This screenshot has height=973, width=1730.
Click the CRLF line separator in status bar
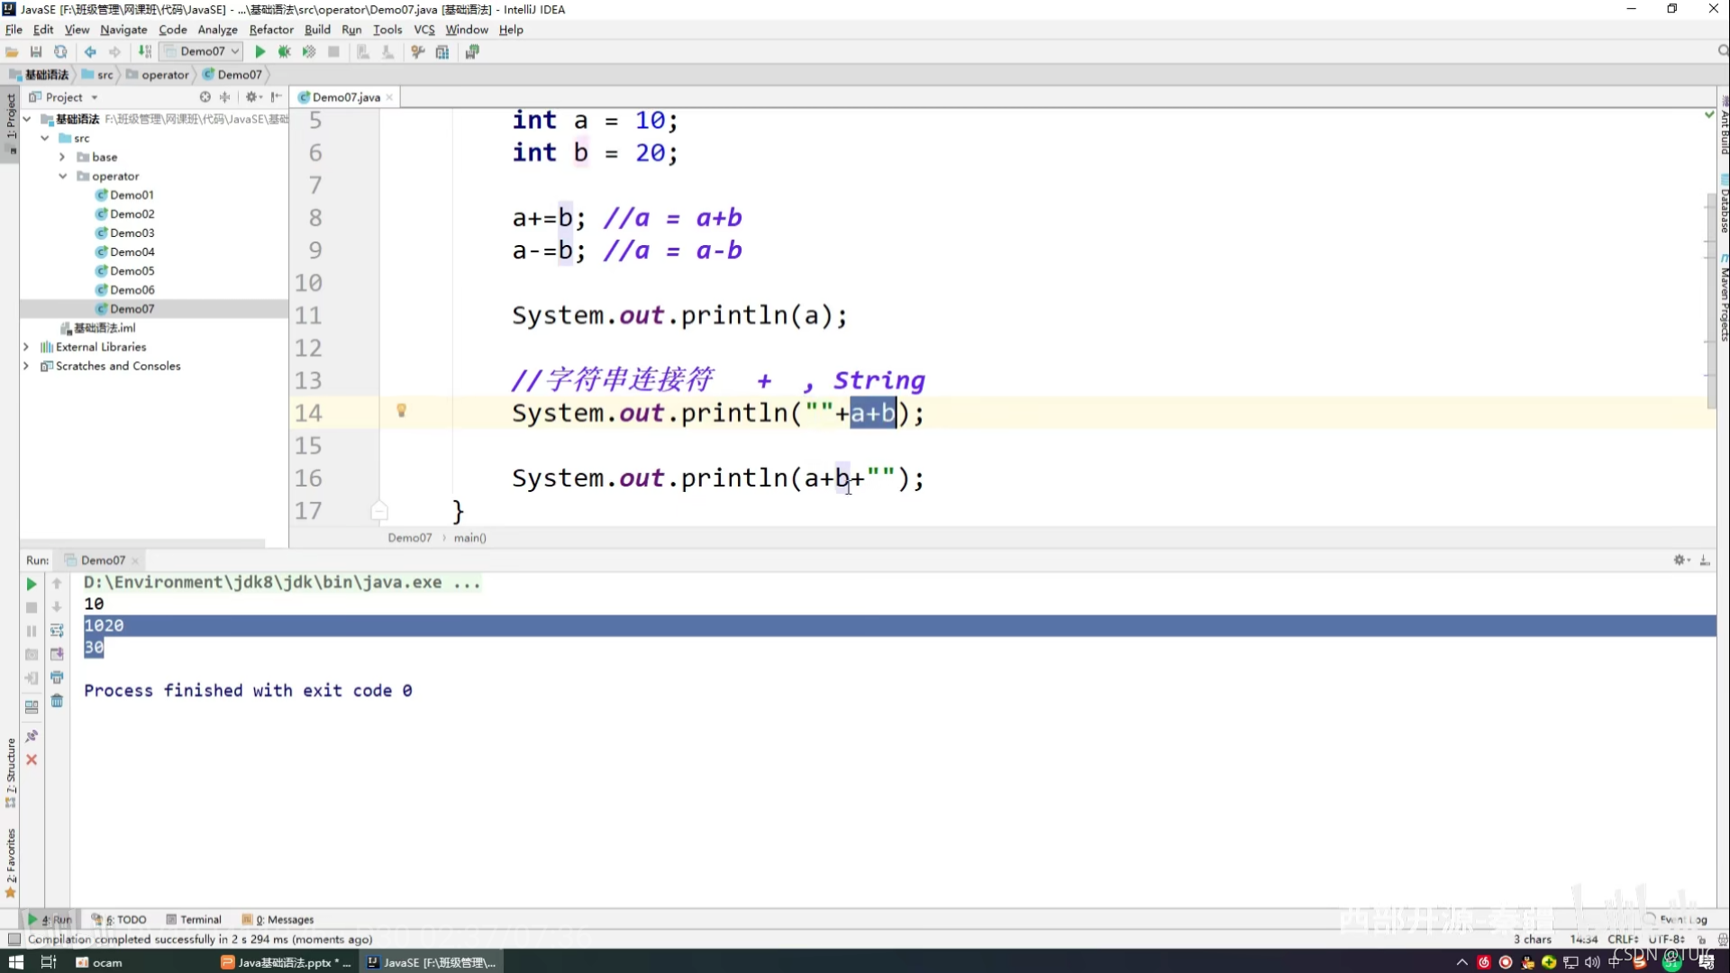[1623, 939]
